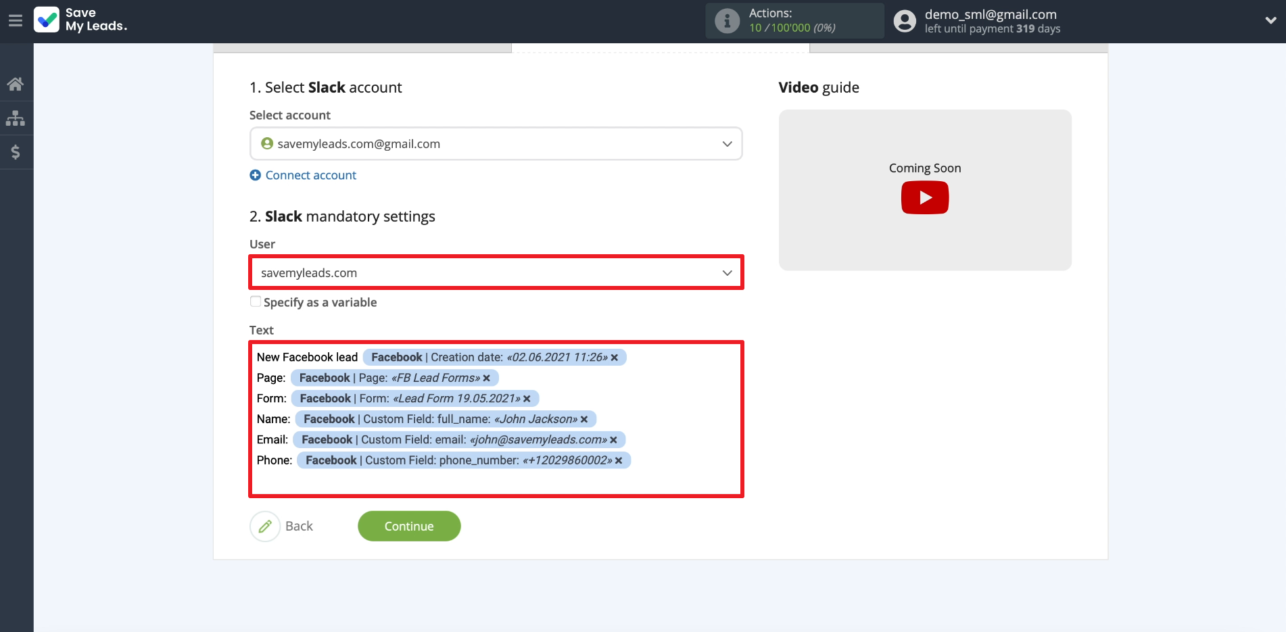Click the Facebook phone_number tag
The width and height of the screenshot is (1286, 632).
pyautogui.click(x=464, y=460)
